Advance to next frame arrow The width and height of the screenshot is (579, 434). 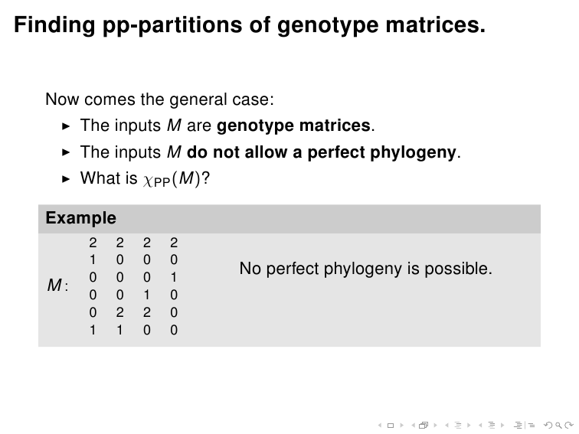(x=436, y=425)
